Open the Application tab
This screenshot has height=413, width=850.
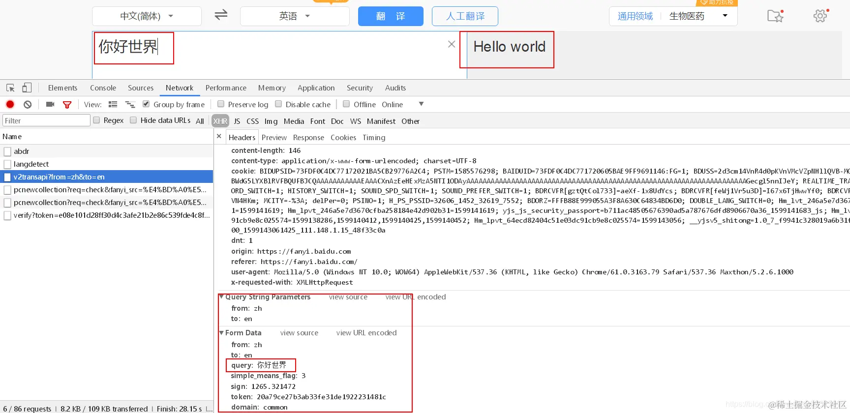click(x=316, y=88)
